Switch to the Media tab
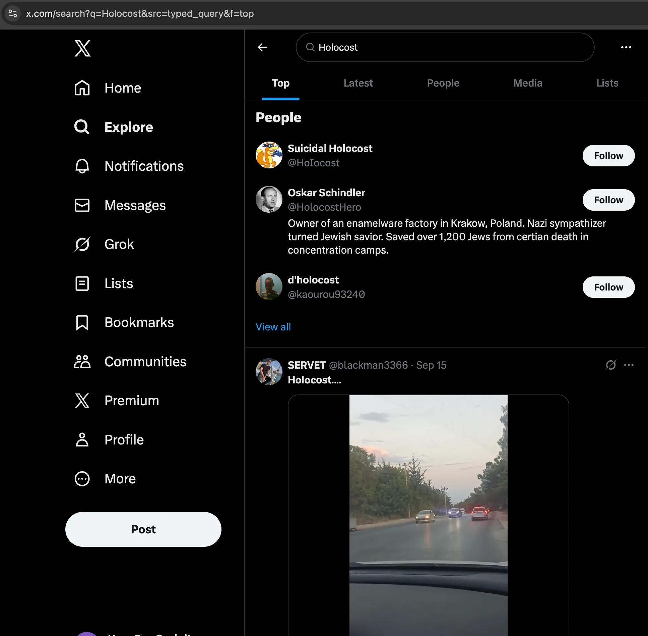648x636 pixels. pos(528,83)
